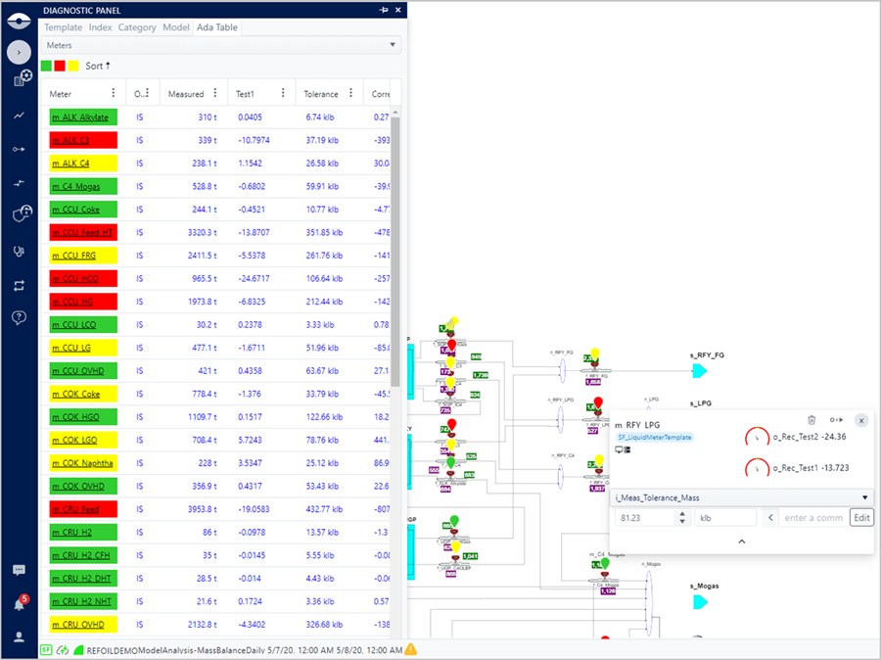Open the chat messages icon in sidebar
The height and width of the screenshot is (660, 881).
(19, 571)
